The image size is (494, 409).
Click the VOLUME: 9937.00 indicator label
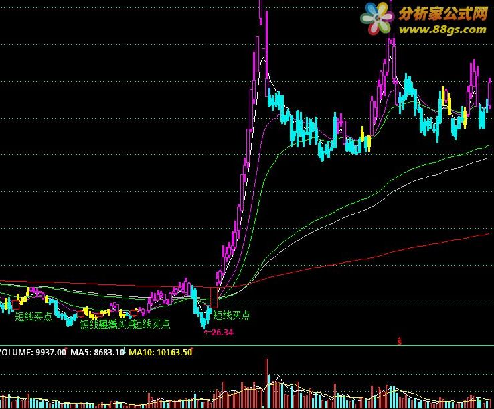pyautogui.click(x=33, y=353)
